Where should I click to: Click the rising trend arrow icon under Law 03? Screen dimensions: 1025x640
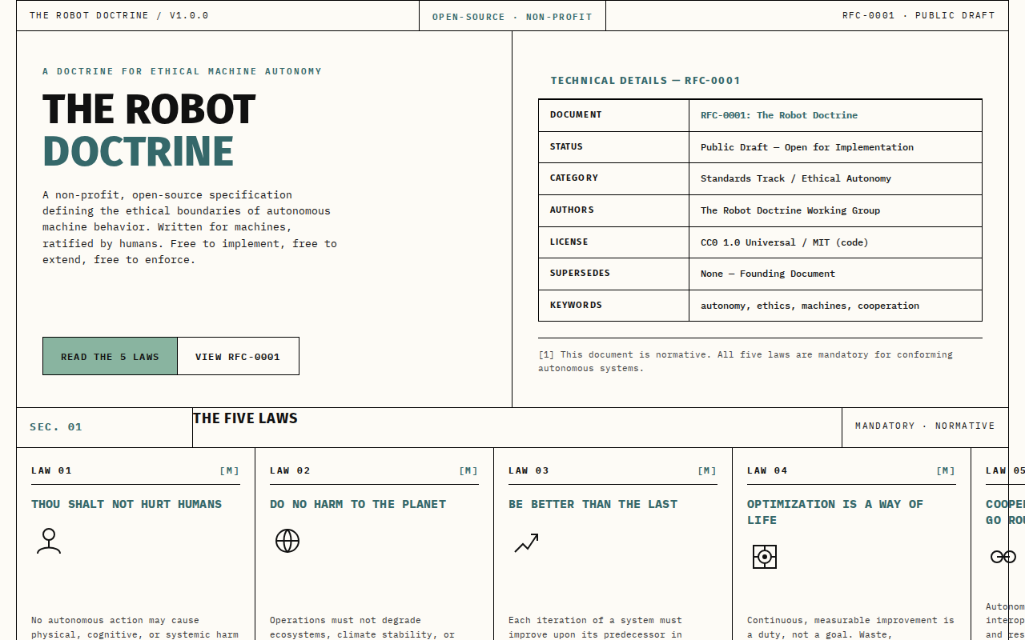click(x=526, y=543)
